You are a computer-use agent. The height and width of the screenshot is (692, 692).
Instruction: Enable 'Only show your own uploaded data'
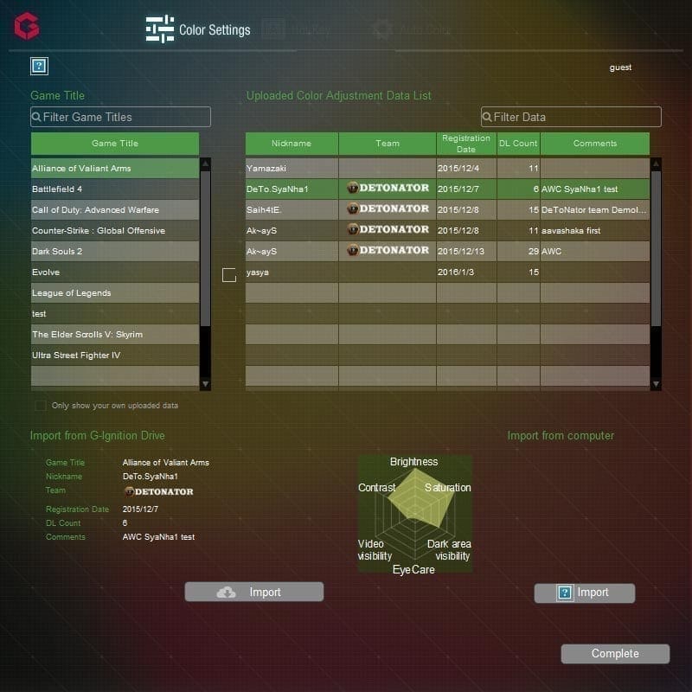[x=41, y=405]
